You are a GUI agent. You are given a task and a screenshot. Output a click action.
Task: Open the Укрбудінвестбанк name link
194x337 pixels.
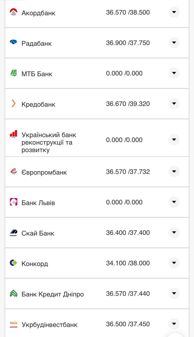(x=49, y=325)
